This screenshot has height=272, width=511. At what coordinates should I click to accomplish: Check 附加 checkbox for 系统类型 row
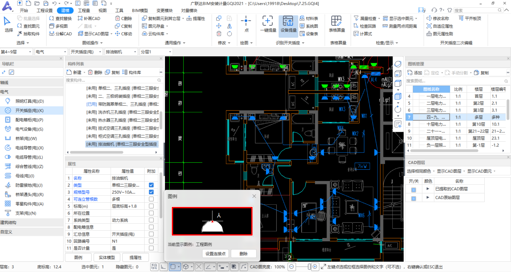(x=151, y=220)
